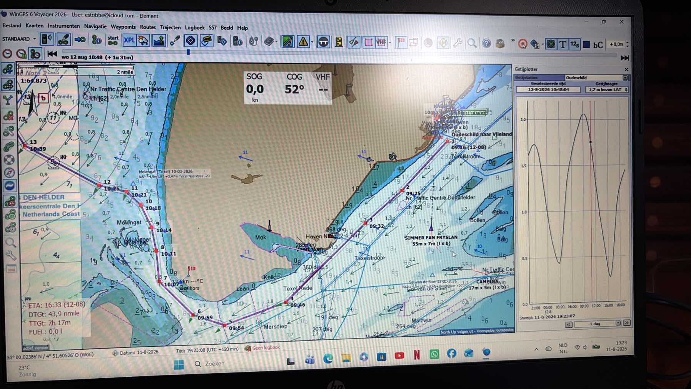Open the Help menu

242,28
